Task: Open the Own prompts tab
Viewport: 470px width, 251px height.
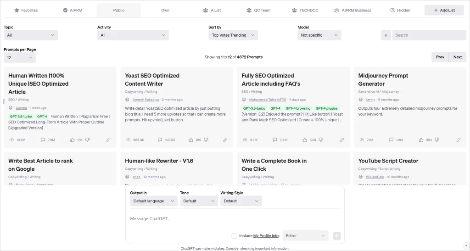Action: (165, 10)
